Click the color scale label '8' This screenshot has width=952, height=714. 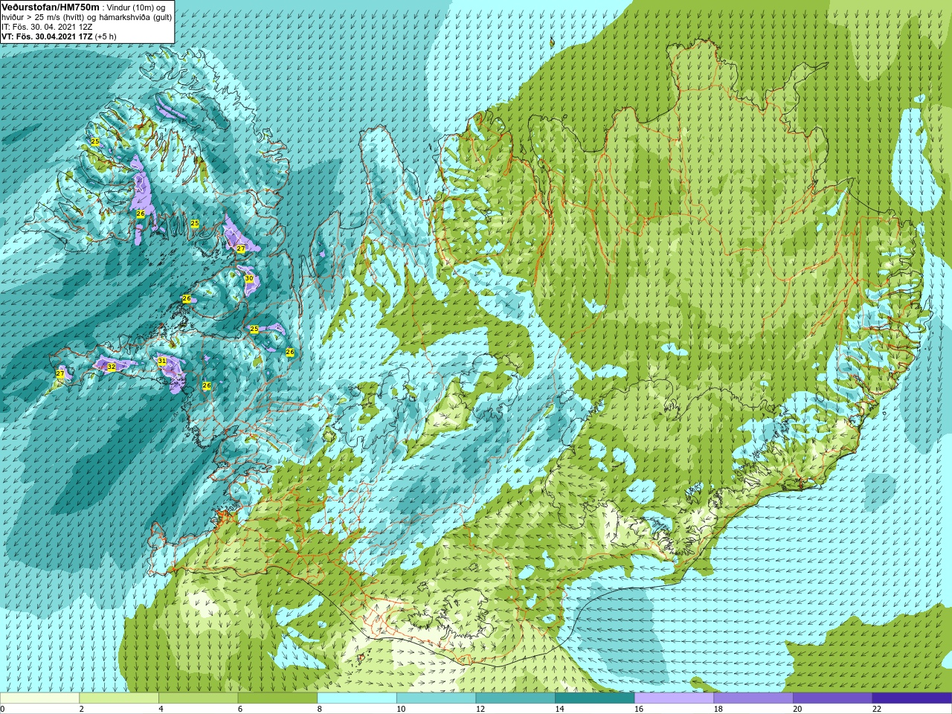click(x=320, y=709)
